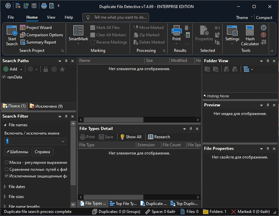Click Marked: 0 status bar entry
Screen dimensions: 279x216
(251, 212)
